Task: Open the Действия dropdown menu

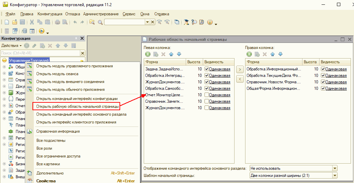Action: (x=12, y=46)
